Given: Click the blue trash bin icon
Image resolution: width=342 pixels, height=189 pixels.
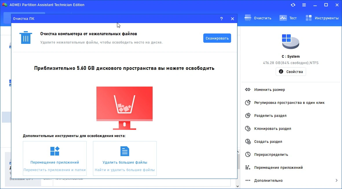Looking at the screenshot, I should (x=26, y=38).
